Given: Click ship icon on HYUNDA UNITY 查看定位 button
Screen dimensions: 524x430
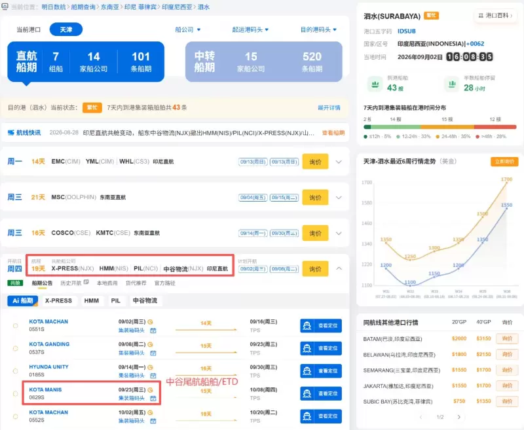Looking at the screenshot, I should [307, 370].
